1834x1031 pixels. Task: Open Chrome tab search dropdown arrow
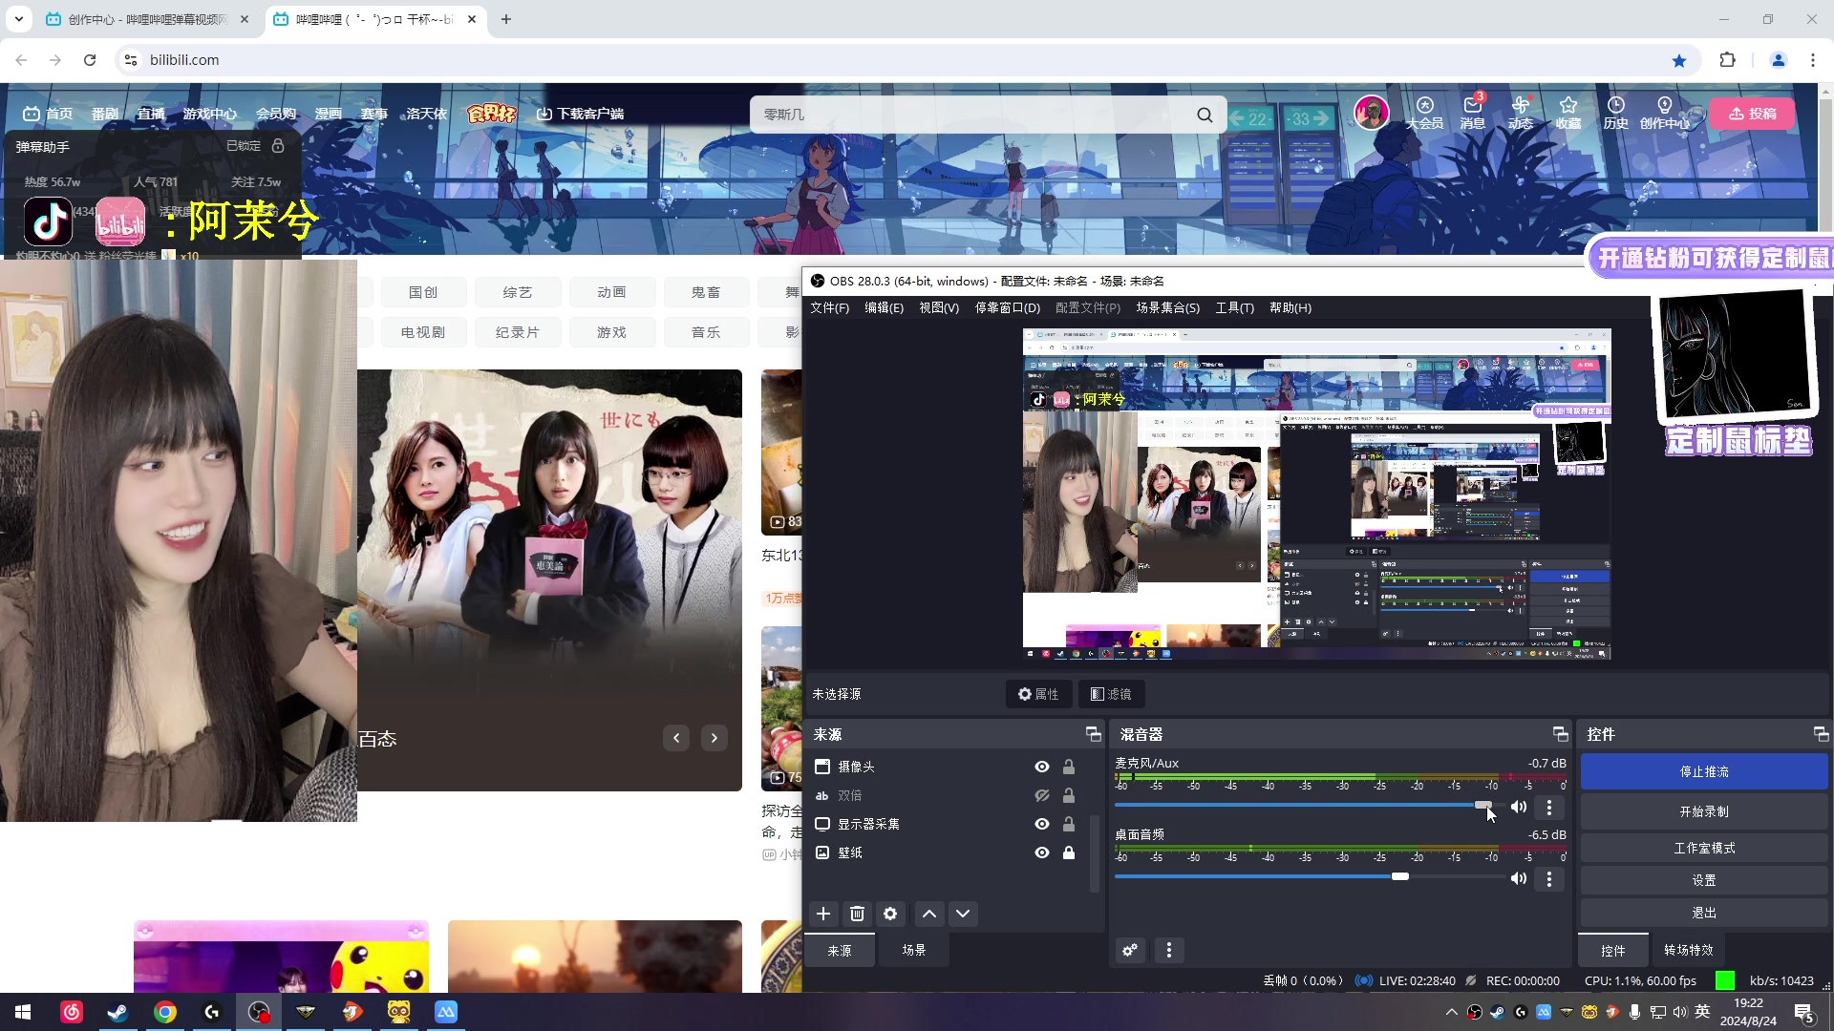19,19
